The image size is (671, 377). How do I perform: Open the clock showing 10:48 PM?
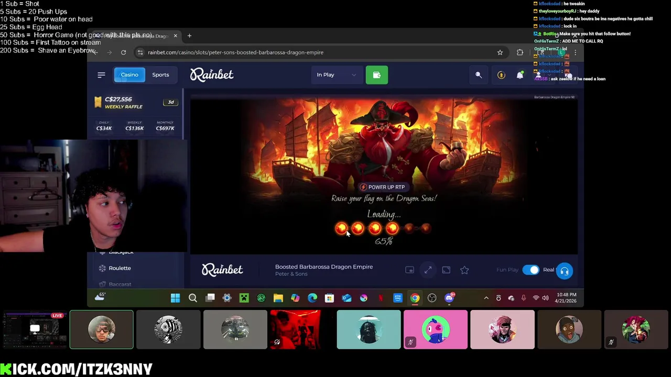566,298
